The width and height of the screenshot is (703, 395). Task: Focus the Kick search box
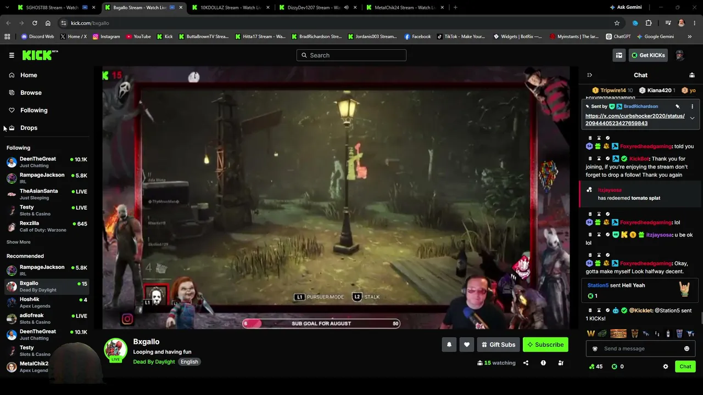point(351,55)
